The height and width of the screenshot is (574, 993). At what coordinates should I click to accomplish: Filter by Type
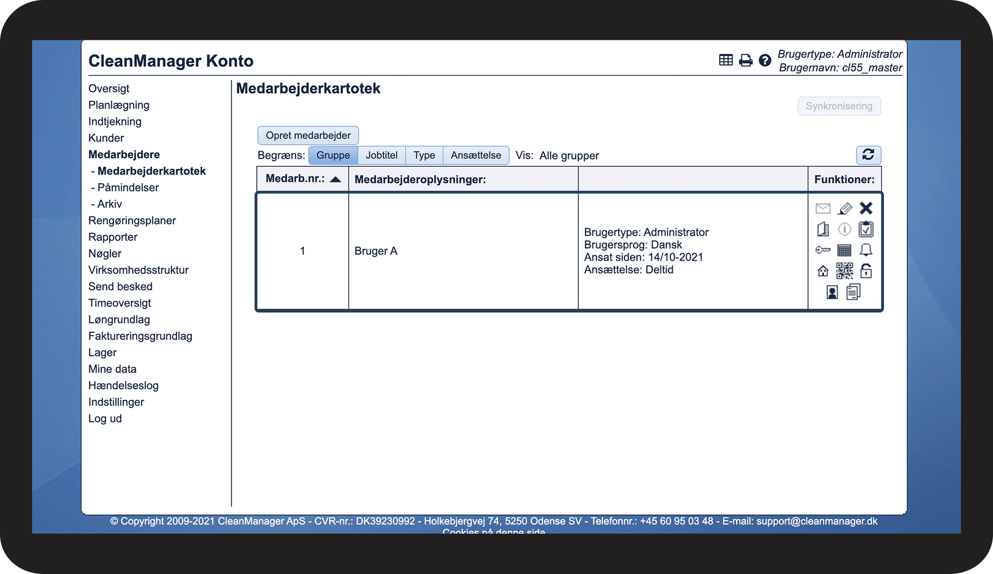tap(424, 155)
